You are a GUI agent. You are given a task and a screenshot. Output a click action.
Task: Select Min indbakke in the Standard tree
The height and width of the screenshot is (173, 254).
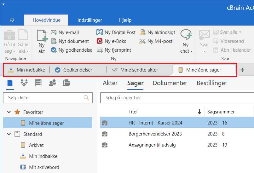(x=43, y=156)
